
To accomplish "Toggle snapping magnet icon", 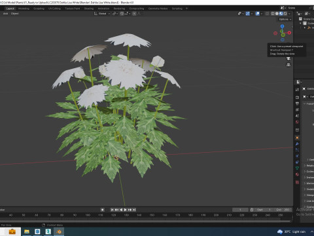I will point(122,14).
